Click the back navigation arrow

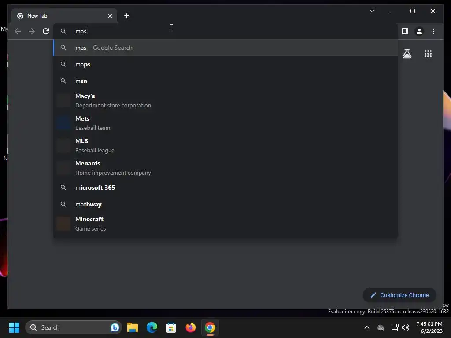pyautogui.click(x=18, y=31)
